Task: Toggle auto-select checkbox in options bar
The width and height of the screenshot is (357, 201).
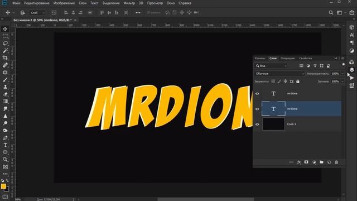Action: point(22,12)
